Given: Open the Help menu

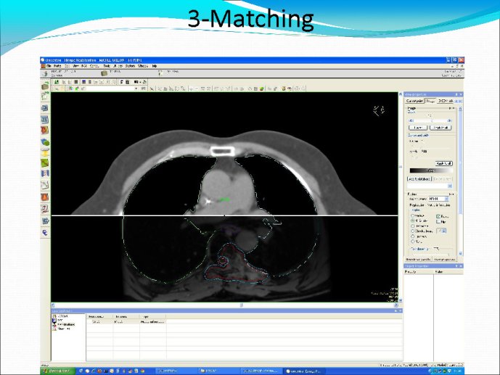Looking at the screenshot, I should 155,66.
